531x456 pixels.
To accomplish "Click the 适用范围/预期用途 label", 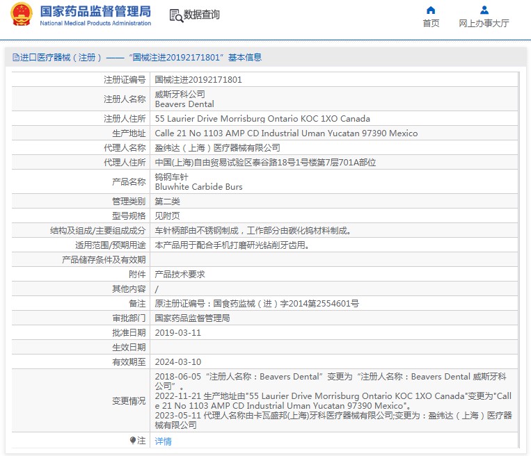I will 111,245.
